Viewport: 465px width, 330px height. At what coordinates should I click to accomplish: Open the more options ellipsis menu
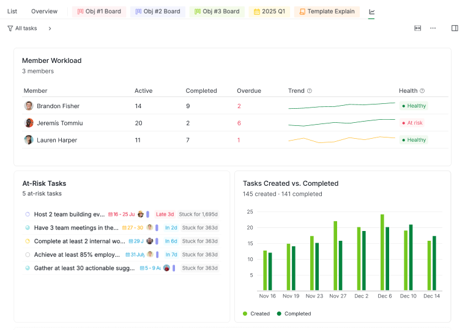[x=433, y=28]
